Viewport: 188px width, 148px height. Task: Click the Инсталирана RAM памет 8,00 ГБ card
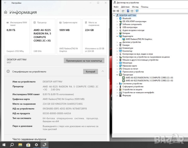pos(17,36)
